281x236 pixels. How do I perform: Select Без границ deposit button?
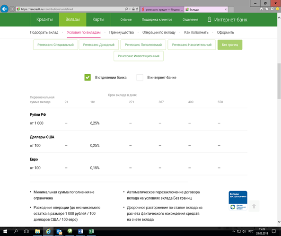(230, 44)
